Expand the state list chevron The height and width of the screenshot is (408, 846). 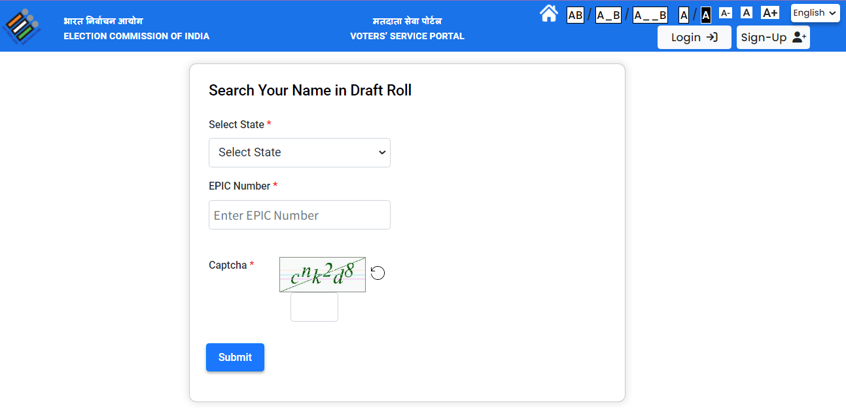[x=381, y=152]
